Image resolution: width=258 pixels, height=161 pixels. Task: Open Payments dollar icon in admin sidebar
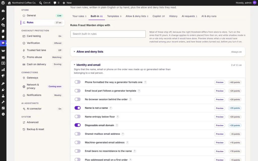[3, 63]
